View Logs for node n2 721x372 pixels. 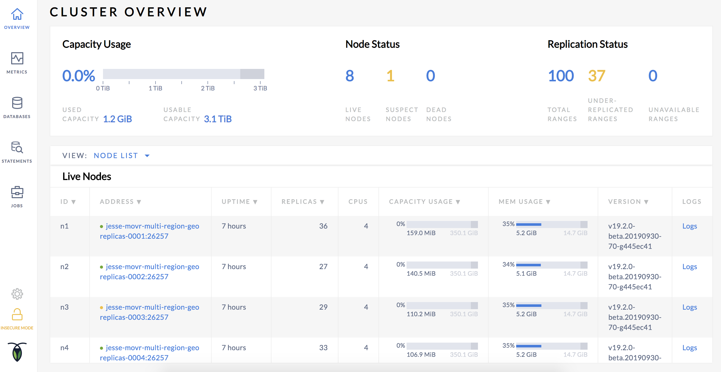pyautogui.click(x=689, y=267)
